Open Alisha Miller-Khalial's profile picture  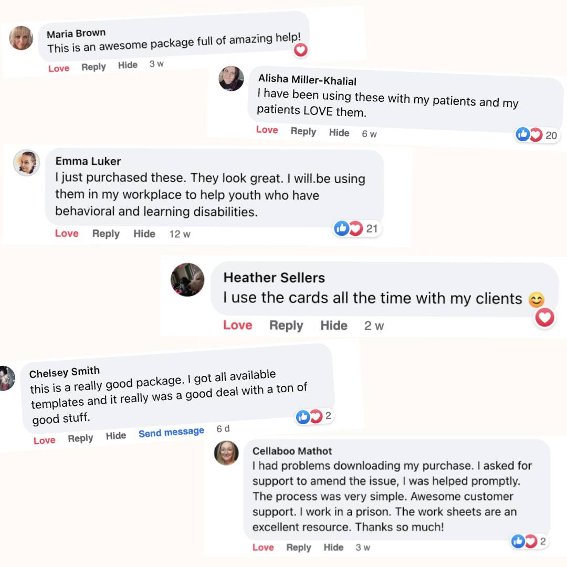click(231, 79)
